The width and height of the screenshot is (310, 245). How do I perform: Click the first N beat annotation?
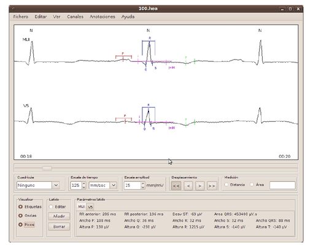(x=31, y=31)
